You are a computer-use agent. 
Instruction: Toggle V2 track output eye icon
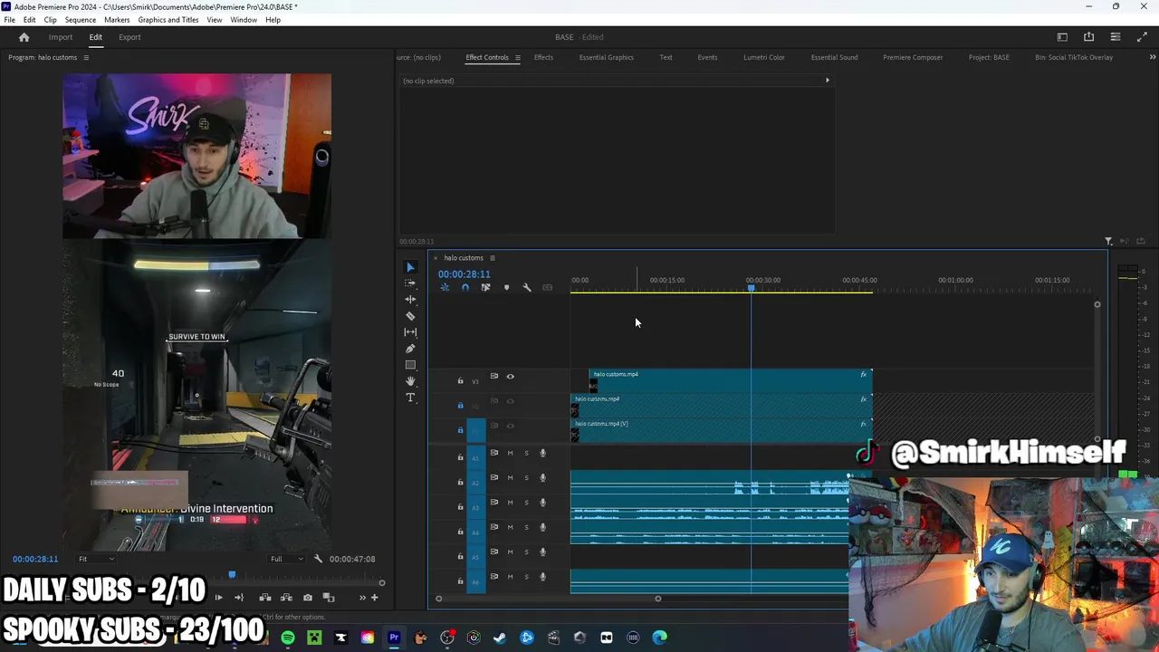pyautogui.click(x=510, y=401)
